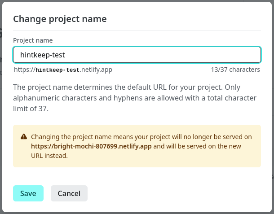Click the hintkeep-test.netlify.app URL preview
The height and width of the screenshot is (214, 274).
63,70
